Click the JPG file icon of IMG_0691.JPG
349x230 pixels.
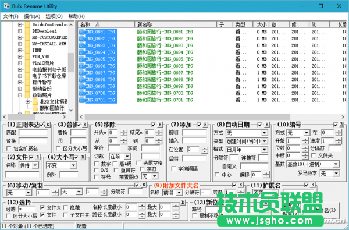[x=82, y=32]
